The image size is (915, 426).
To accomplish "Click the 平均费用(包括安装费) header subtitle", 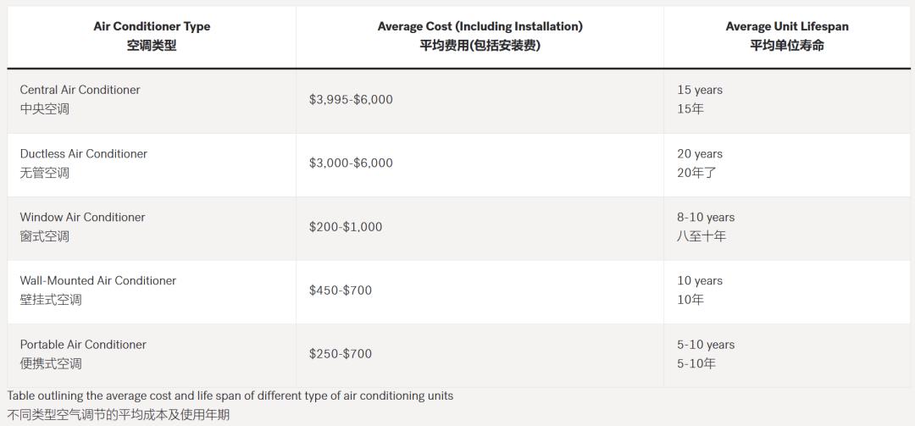I will click(x=480, y=46).
